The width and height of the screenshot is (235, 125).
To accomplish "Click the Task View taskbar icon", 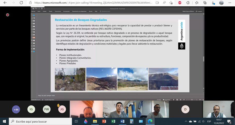I will [x=76, y=121].
